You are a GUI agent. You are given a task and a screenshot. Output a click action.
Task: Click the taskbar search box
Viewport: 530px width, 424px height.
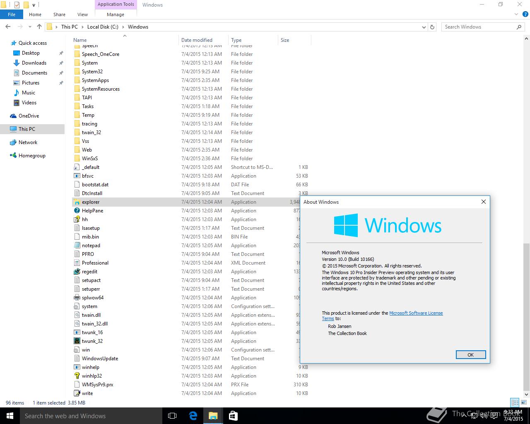(x=91, y=416)
